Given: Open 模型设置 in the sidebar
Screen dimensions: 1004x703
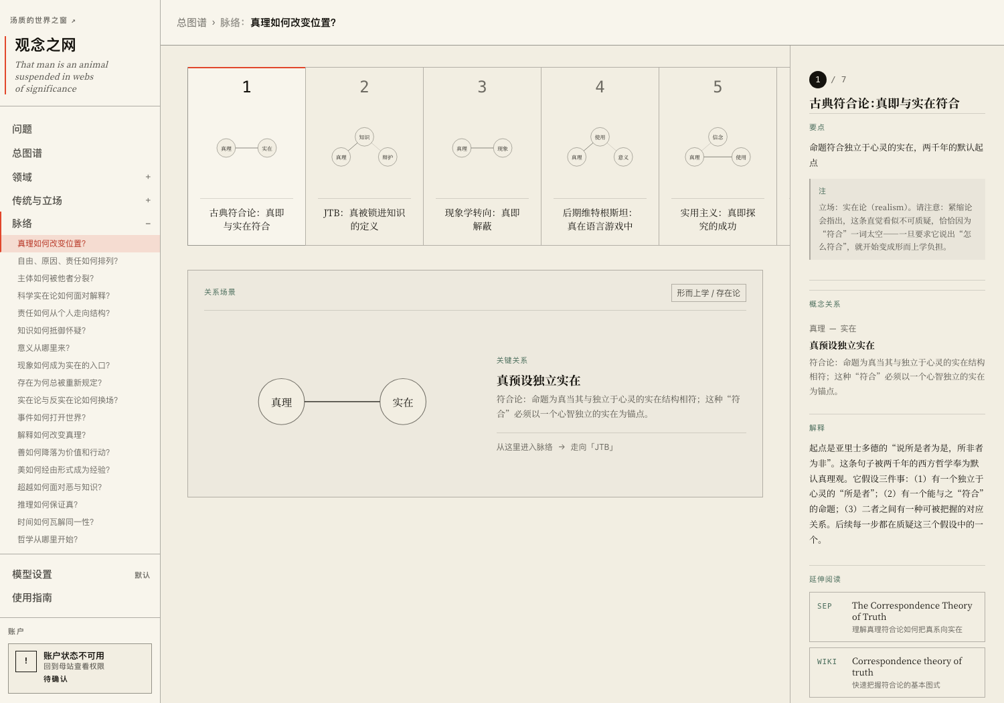Looking at the screenshot, I should [80, 574].
